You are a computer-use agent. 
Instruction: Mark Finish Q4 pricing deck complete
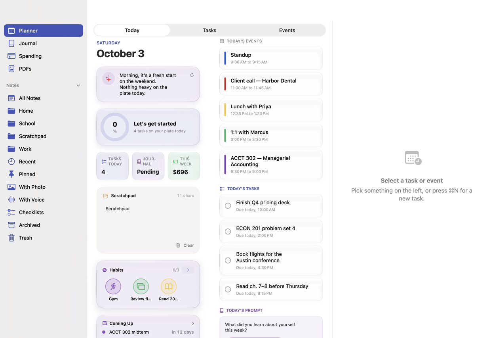228,205
